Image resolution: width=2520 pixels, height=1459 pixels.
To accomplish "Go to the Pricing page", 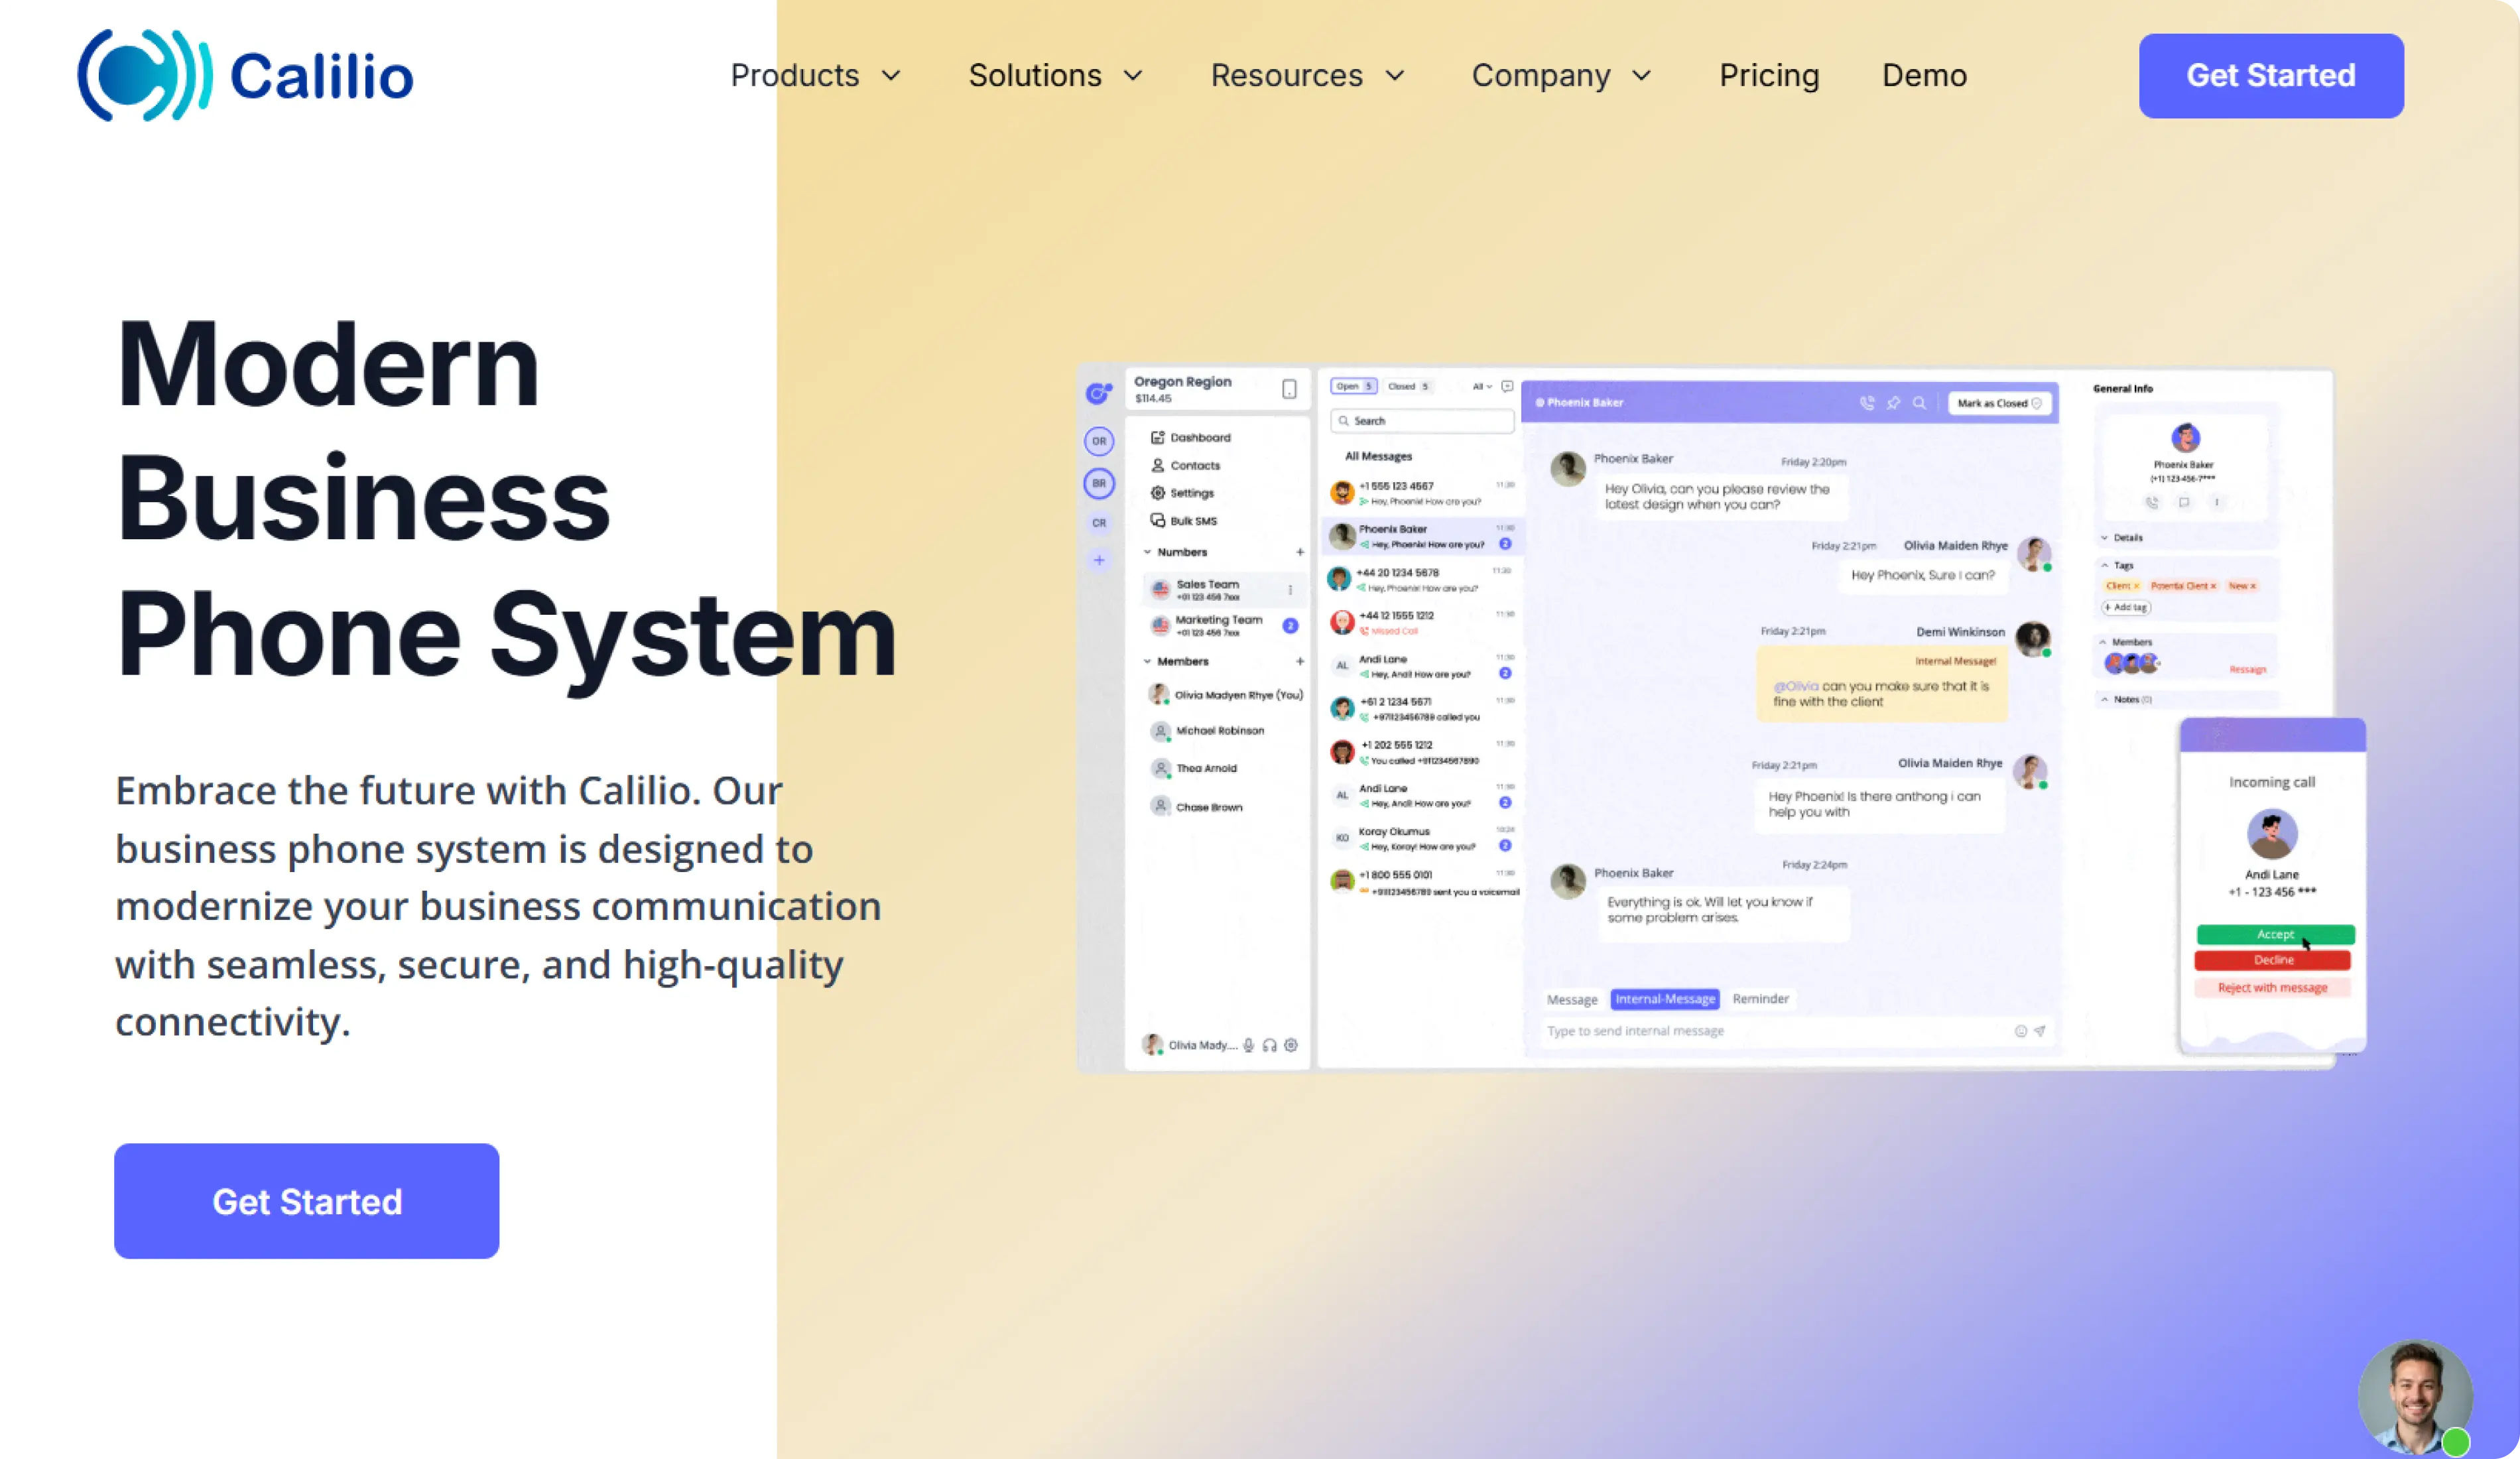I will [x=1769, y=76].
